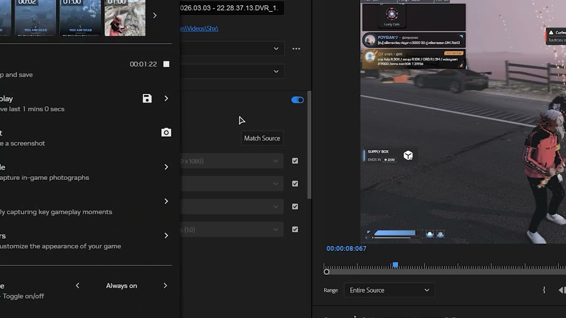Viewport: 566px width, 318px height.
Task: Click the blue playhead on the timeline
Action: coord(395,265)
